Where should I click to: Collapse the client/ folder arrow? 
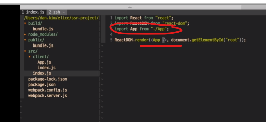coord(30,57)
